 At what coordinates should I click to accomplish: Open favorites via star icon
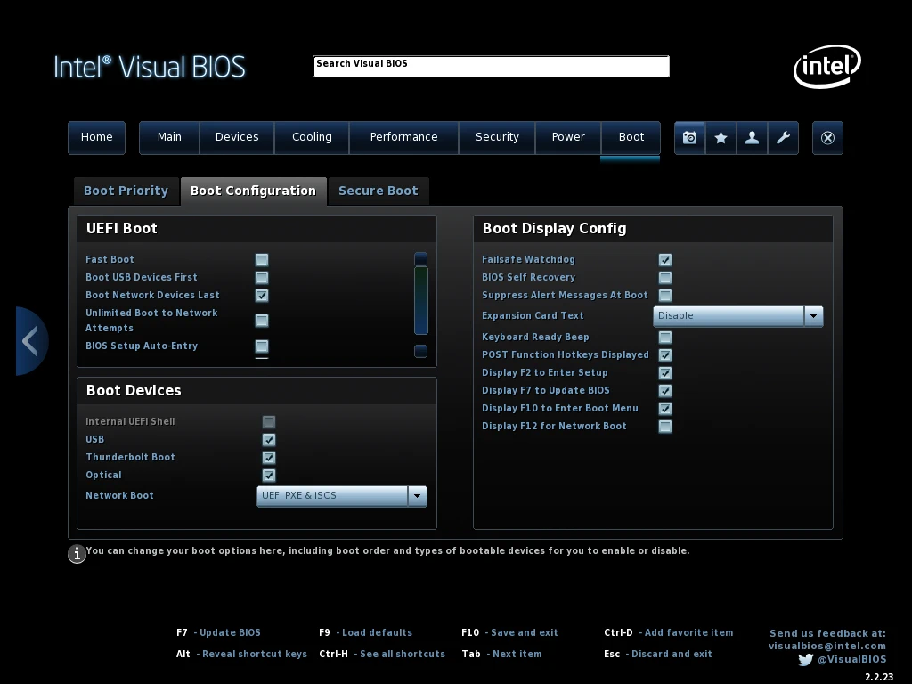click(721, 138)
